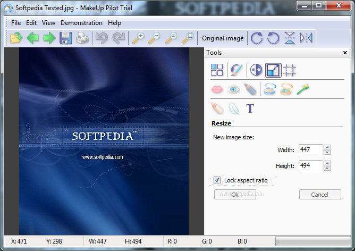Open the four-squares grid tool
This screenshot has height=251, width=355.
click(217, 70)
